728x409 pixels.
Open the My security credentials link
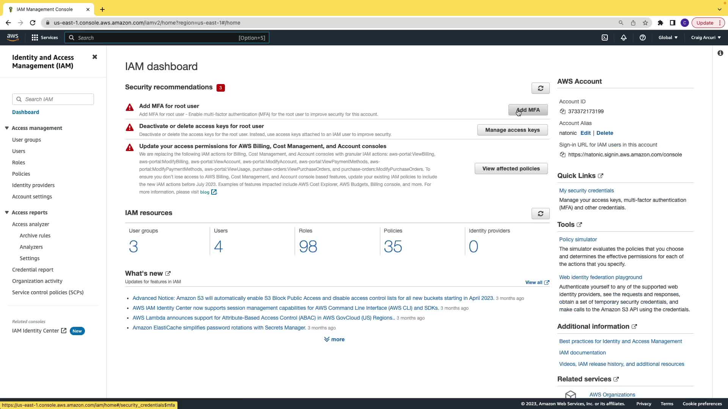tap(586, 190)
